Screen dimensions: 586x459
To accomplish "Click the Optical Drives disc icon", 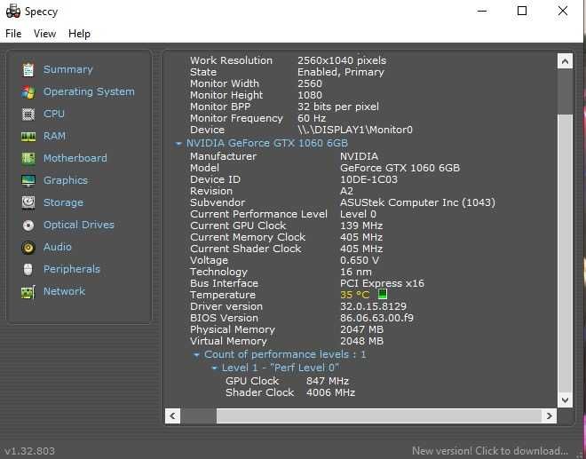I will tap(28, 225).
